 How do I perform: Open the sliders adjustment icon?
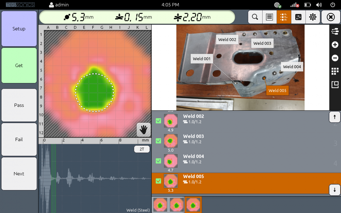click(298, 17)
